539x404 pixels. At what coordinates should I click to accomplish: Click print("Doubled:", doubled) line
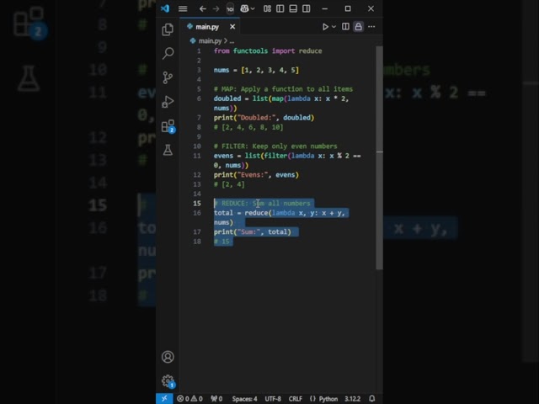click(264, 118)
